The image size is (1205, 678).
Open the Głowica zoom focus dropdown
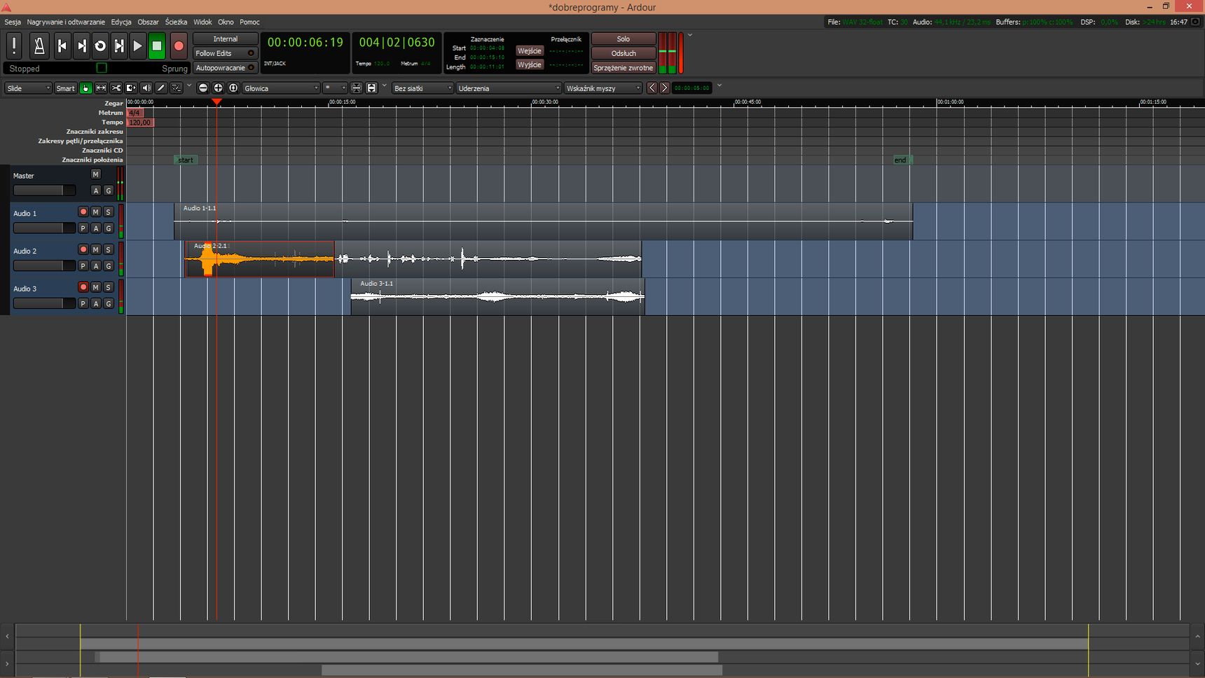click(x=281, y=88)
